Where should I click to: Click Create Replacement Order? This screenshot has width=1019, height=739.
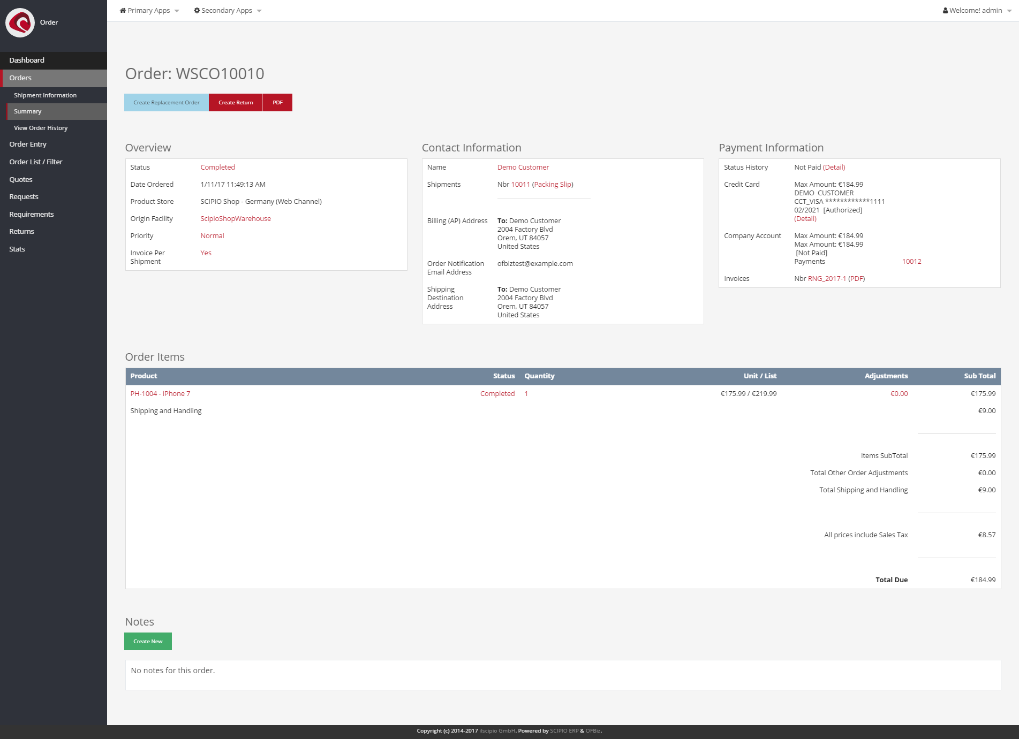click(166, 102)
